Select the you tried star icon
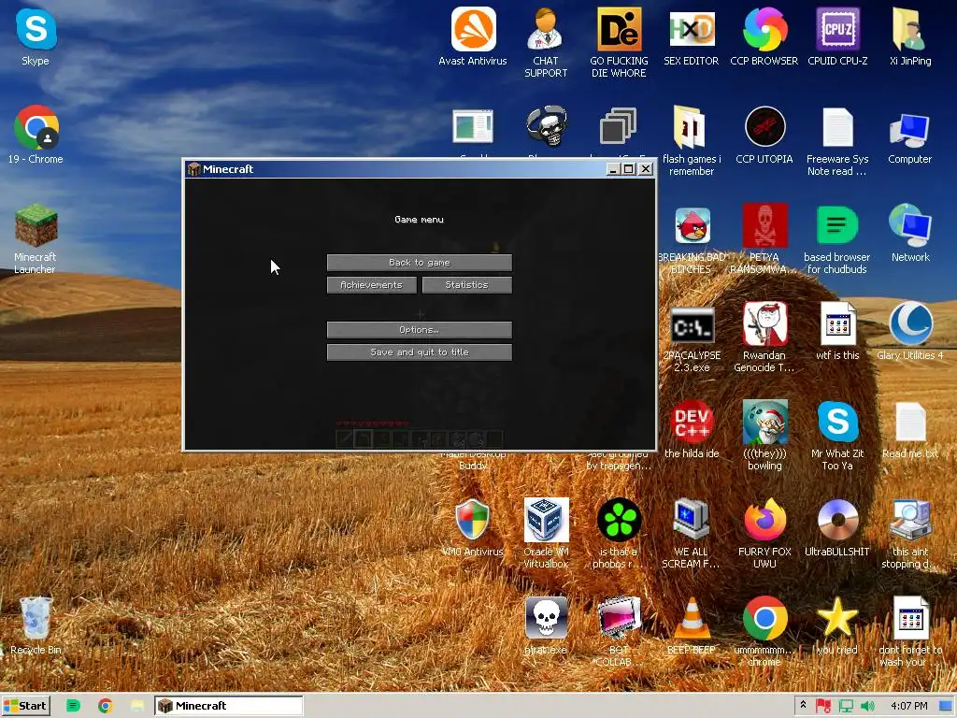The image size is (957, 718). click(837, 625)
